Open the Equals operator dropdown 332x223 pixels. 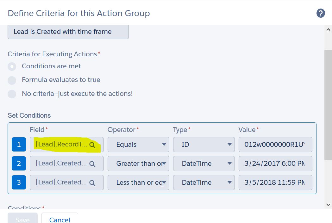click(x=138, y=145)
